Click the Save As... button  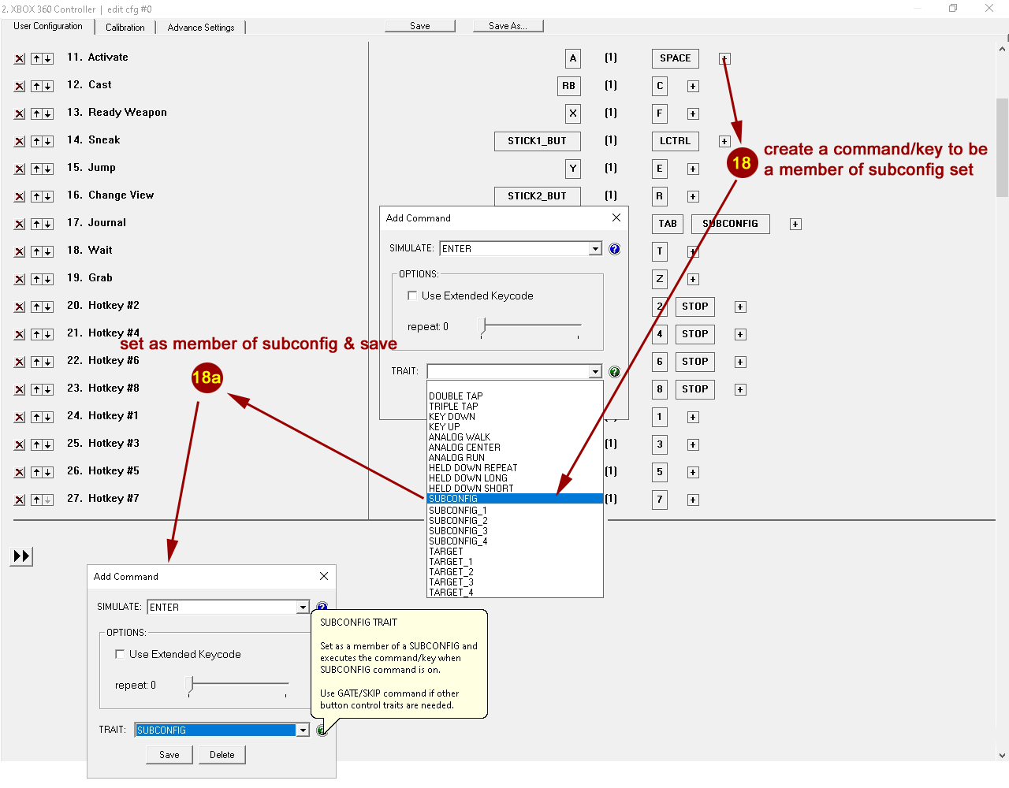coord(508,26)
